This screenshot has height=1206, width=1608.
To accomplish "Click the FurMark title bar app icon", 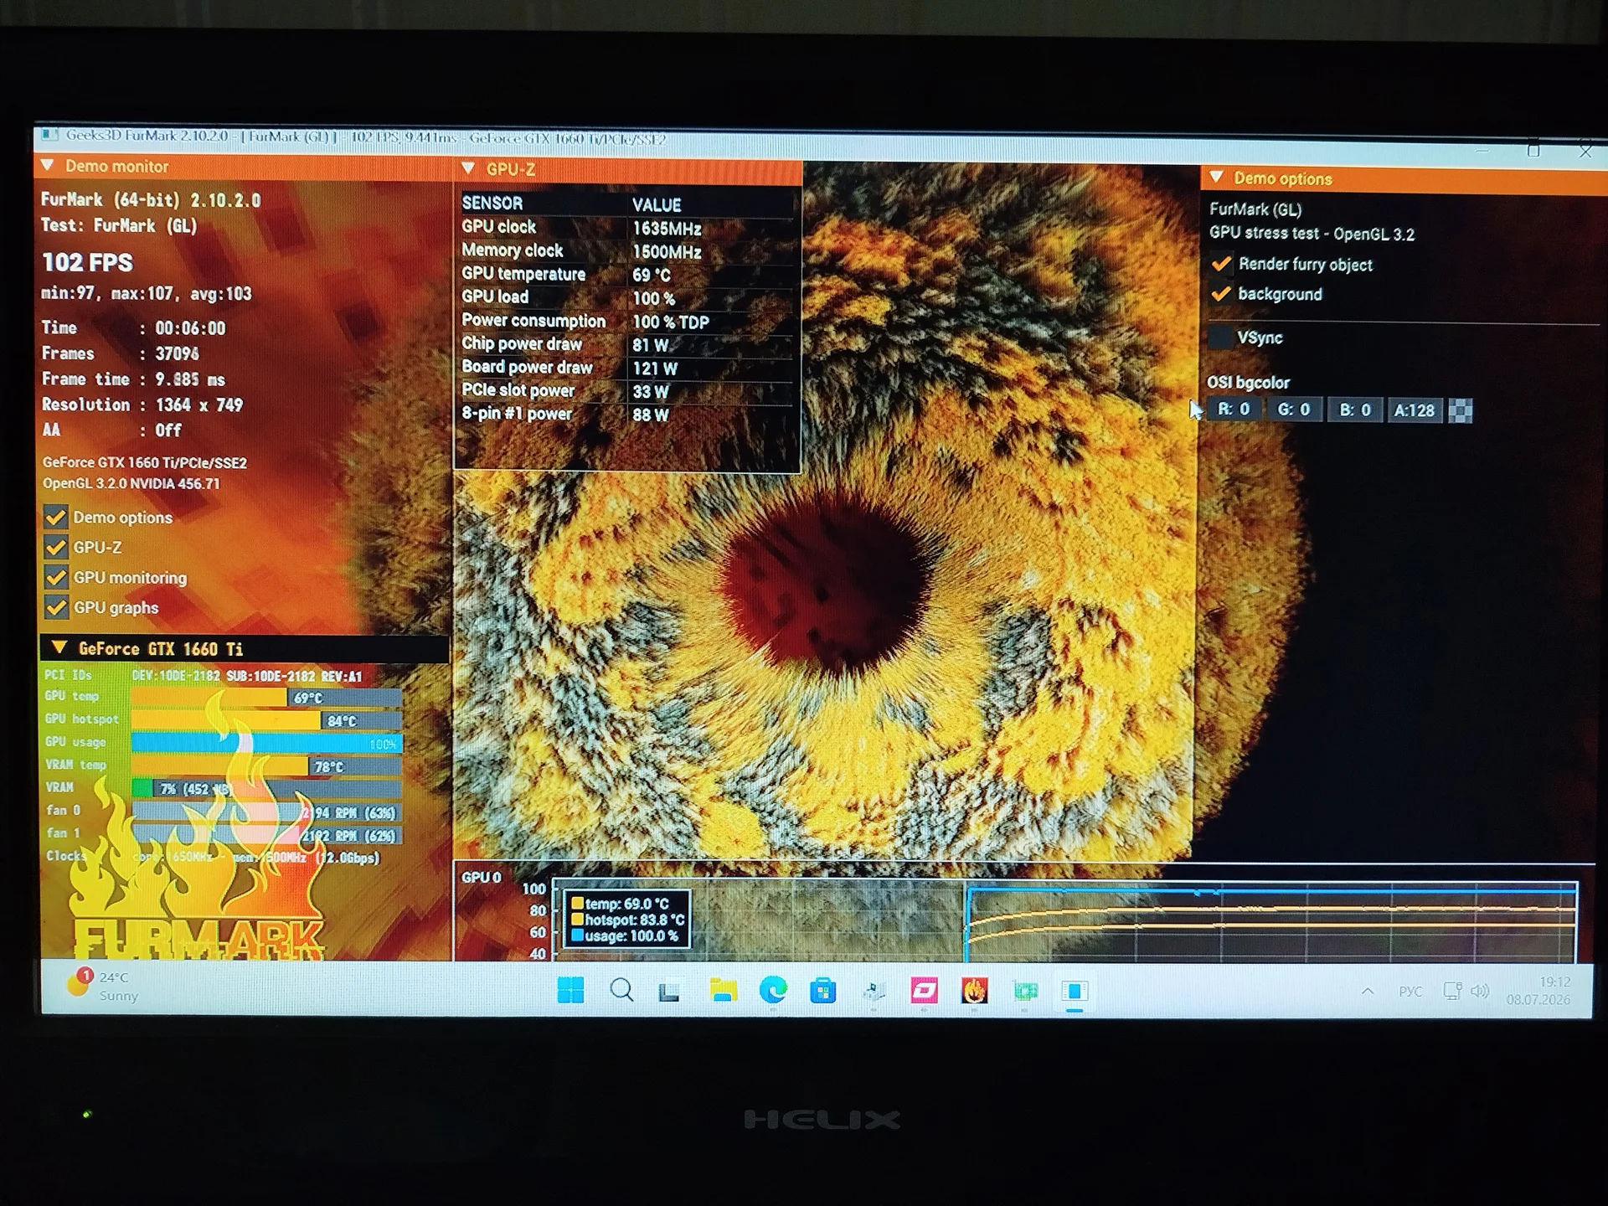I will point(50,135).
